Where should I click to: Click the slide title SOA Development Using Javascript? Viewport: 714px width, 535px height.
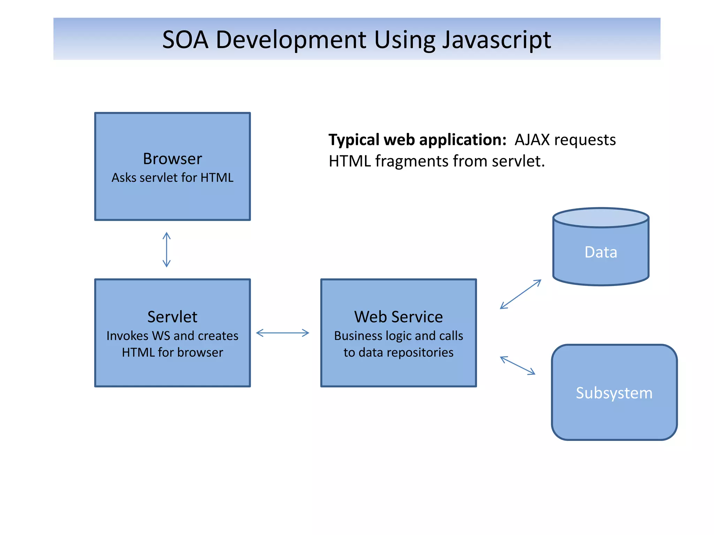(x=357, y=39)
